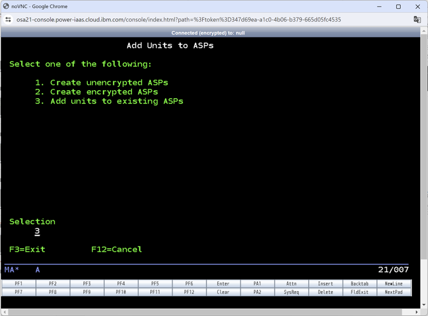Click the PF3 key to exit

[x=87, y=283]
